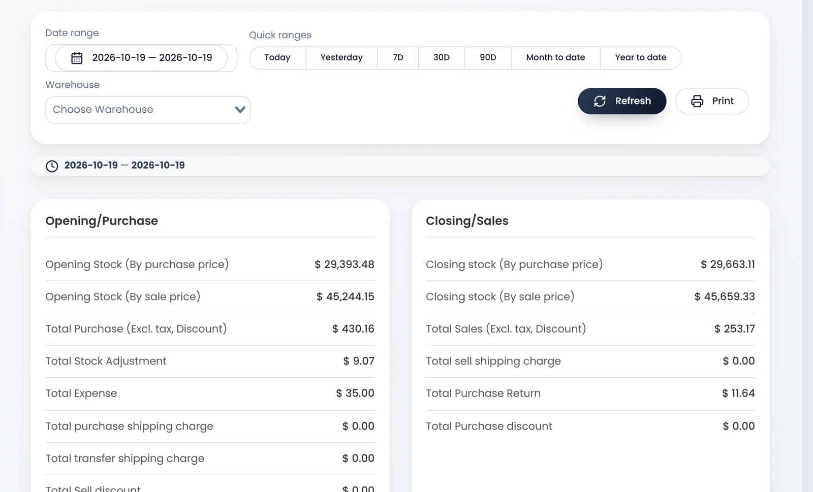Click the value $ 35.00
Screen dimensions: 813x492
click(x=355, y=393)
